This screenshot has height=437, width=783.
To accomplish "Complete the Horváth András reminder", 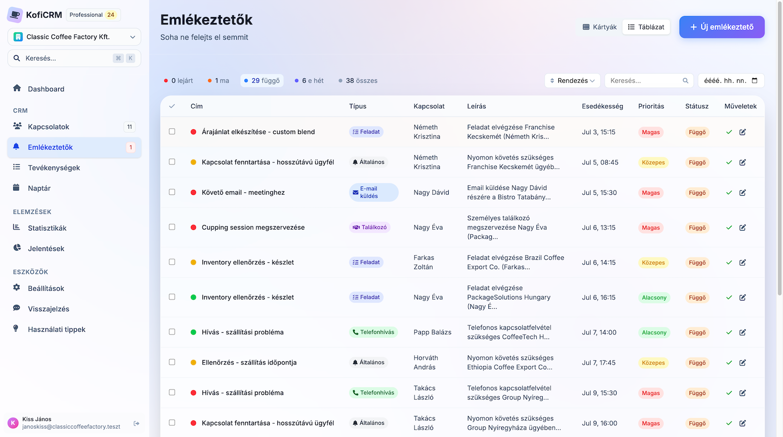I will tap(729, 363).
